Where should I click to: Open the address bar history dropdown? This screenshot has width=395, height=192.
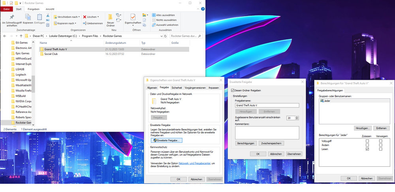(162, 36)
